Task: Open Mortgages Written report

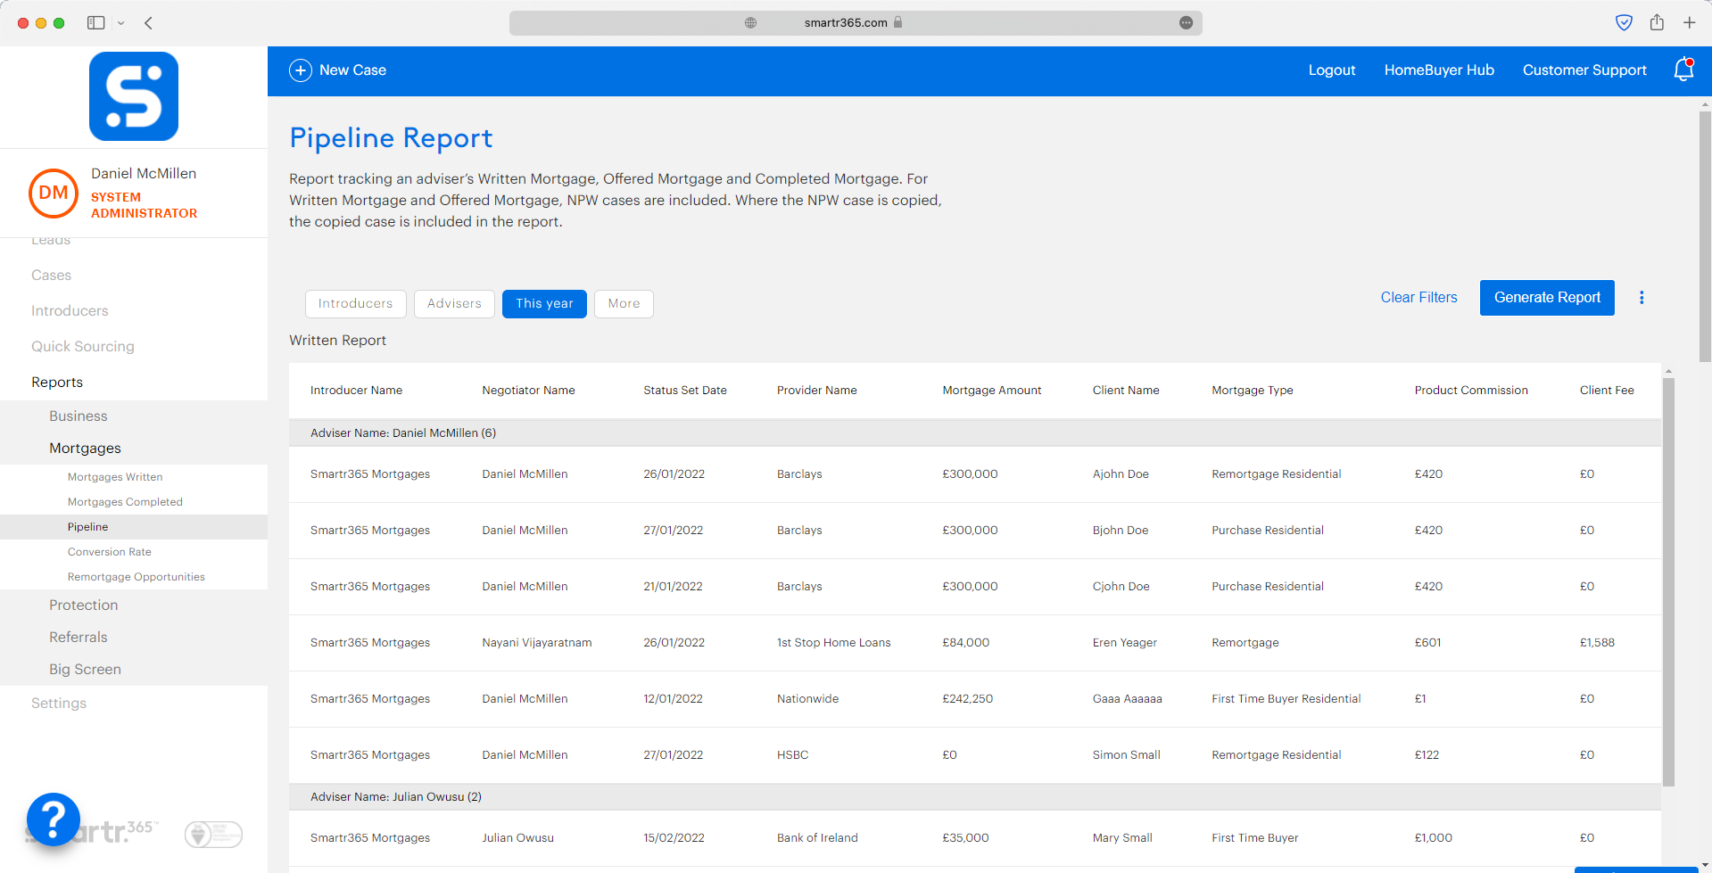Action: point(115,477)
